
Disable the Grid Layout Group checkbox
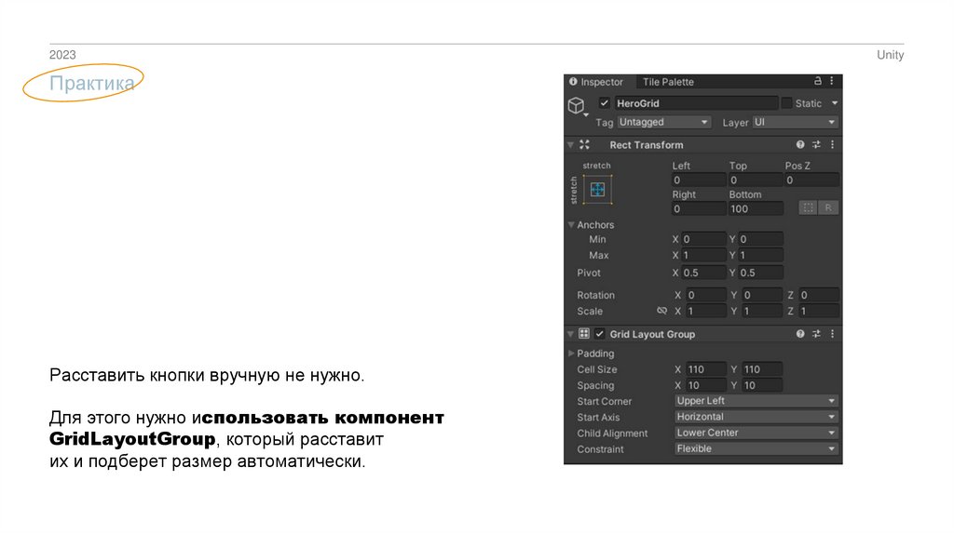coord(600,334)
